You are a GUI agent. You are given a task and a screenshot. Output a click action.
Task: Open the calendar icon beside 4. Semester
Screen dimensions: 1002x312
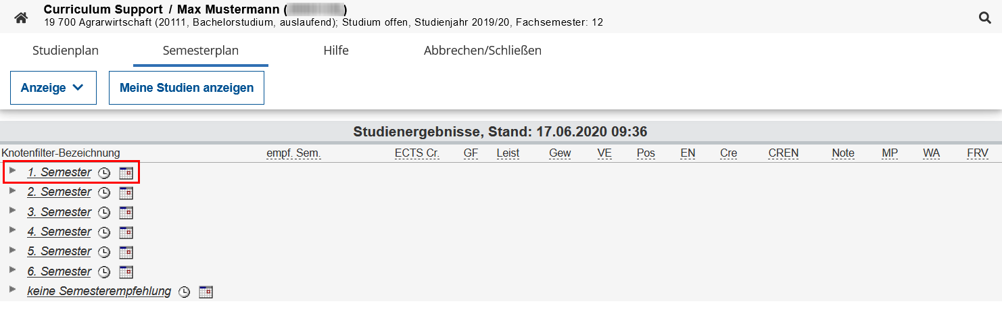pos(126,232)
